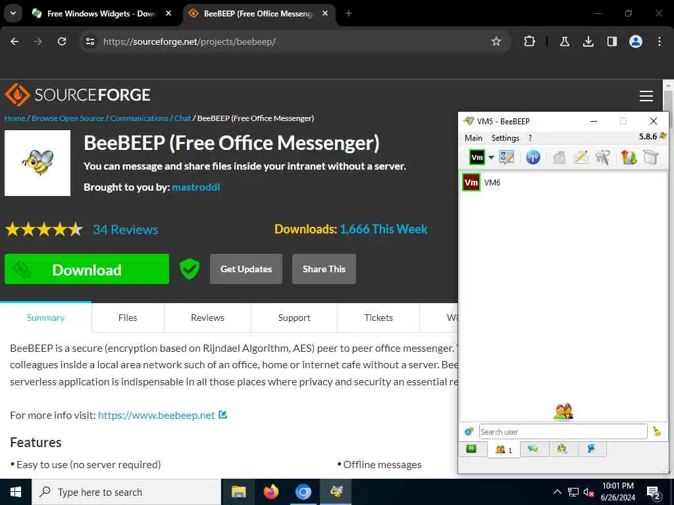Open the https://www.beebeep.net link

(157, 416)
